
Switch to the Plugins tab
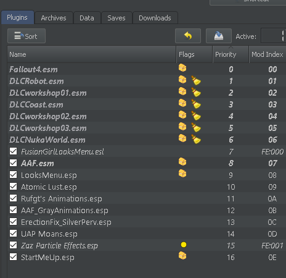tap(17, 17)
